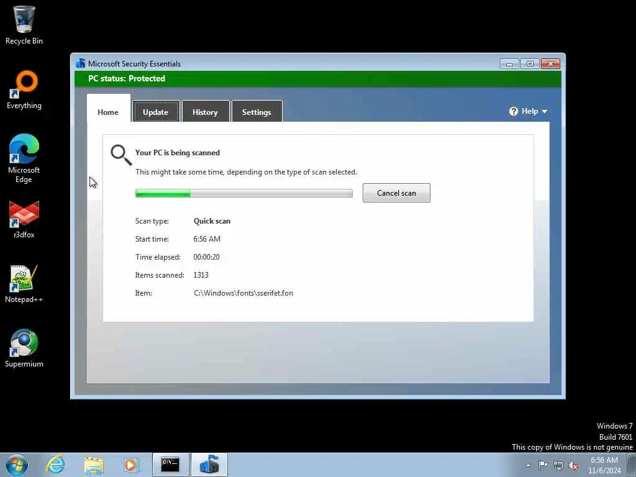The height and width of the screenshot is (477, 636).
Task: Select the scanned item path sserifet.fon
Action: 243,293
